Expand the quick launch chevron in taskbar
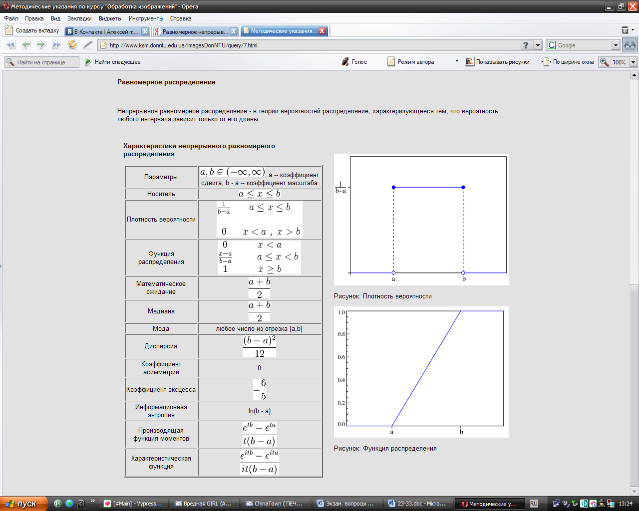This screenshot has width=639, height=511. [92, 501]
